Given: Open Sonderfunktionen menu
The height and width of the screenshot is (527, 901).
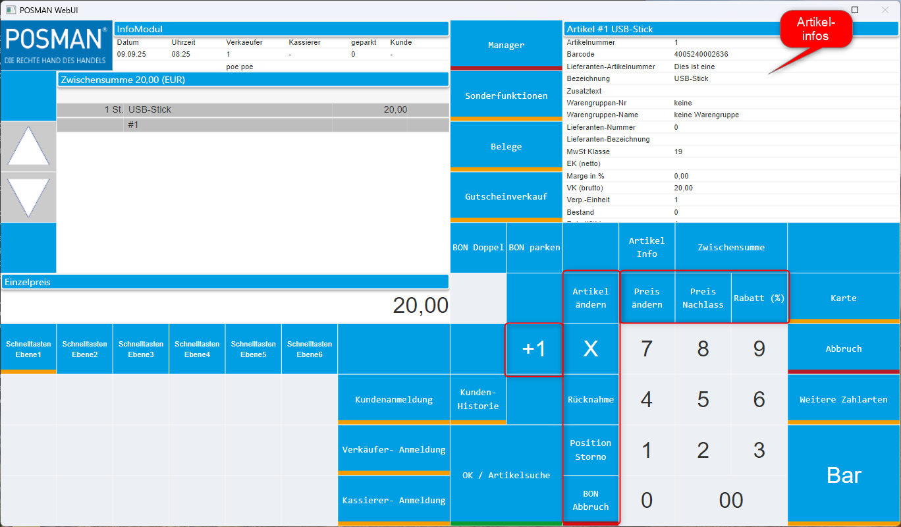Looking at the screenshot, I should click(506, 96).
